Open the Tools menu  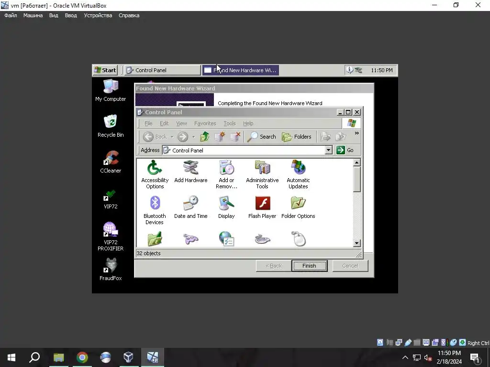[x=229, y=123]
